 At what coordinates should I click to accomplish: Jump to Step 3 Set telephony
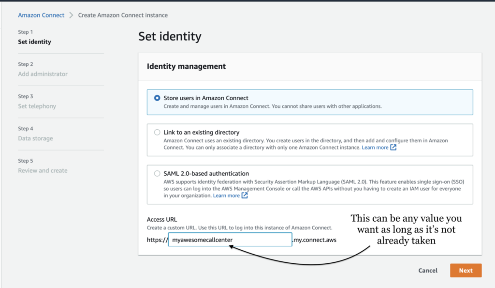tap(37, 106)
